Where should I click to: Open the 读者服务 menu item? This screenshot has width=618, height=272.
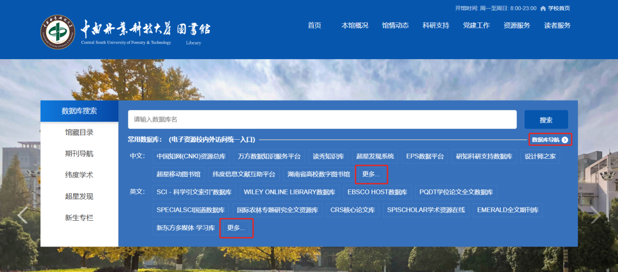557,25
